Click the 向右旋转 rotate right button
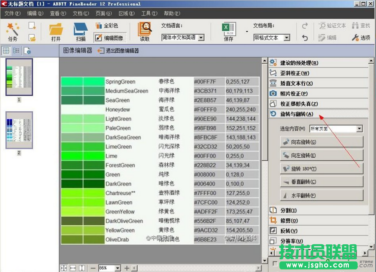 (322, 141)
